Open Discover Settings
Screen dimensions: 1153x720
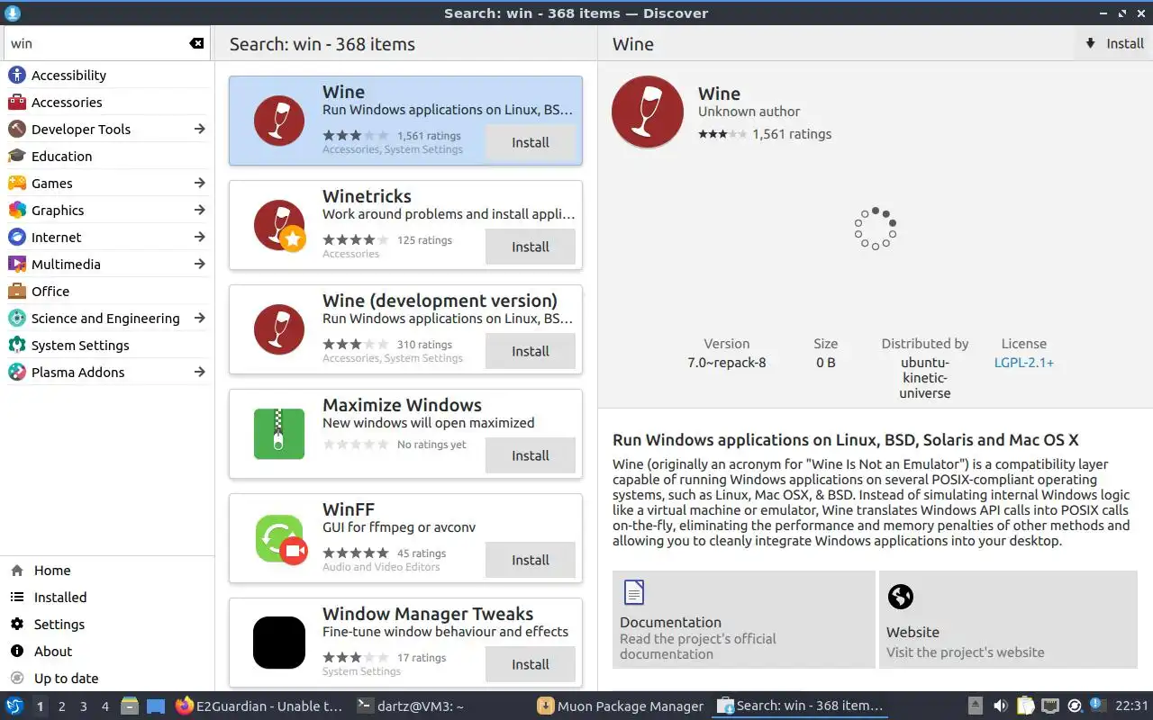pos(107,625)
